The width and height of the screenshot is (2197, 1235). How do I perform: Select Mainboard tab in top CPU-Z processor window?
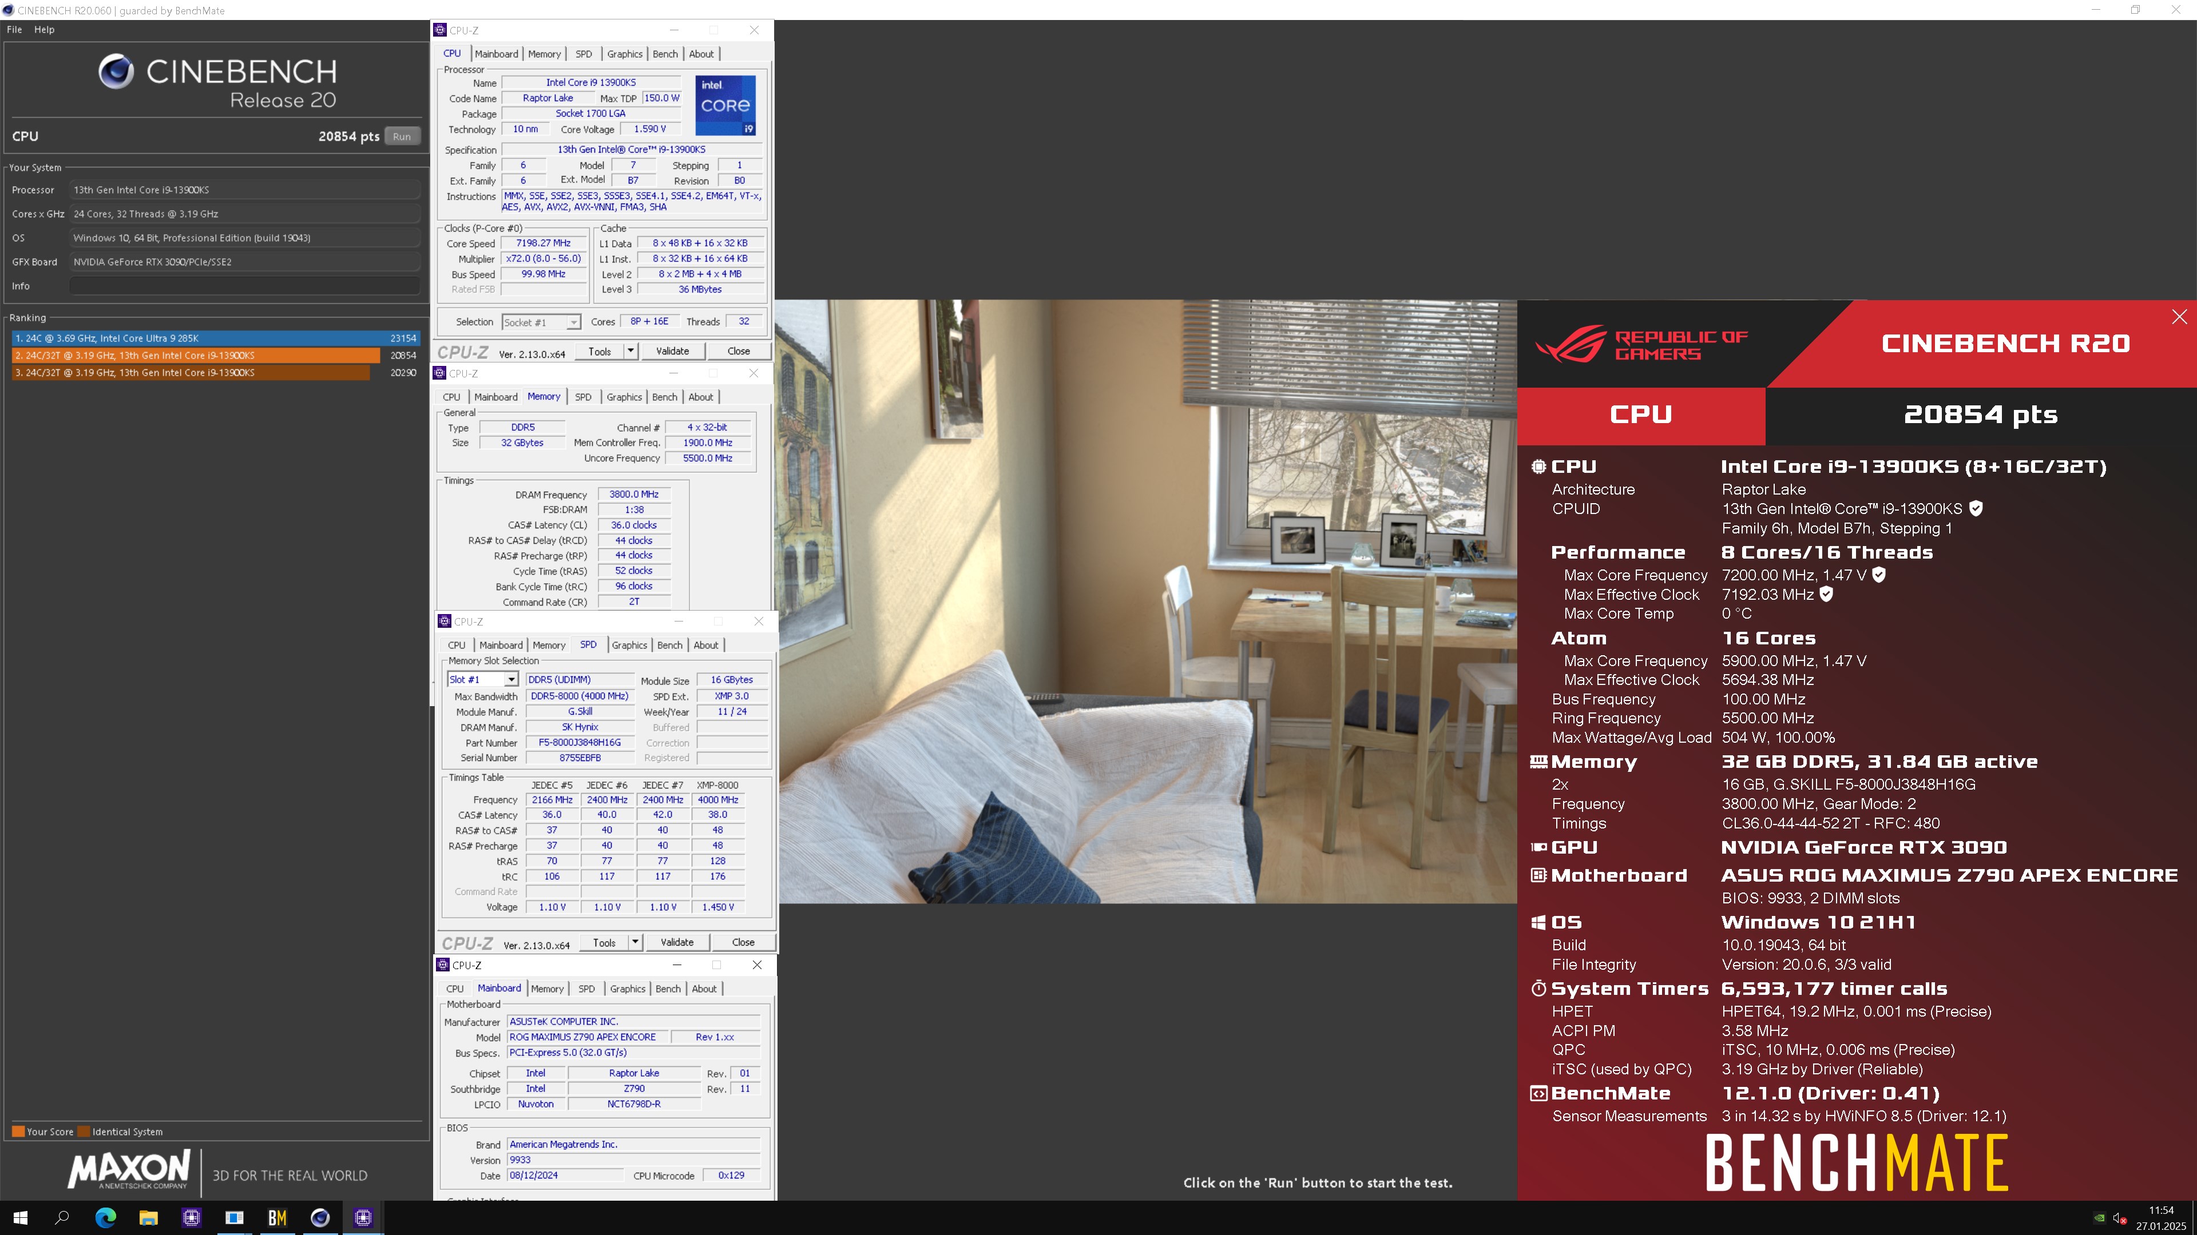(x=497, y=54)
